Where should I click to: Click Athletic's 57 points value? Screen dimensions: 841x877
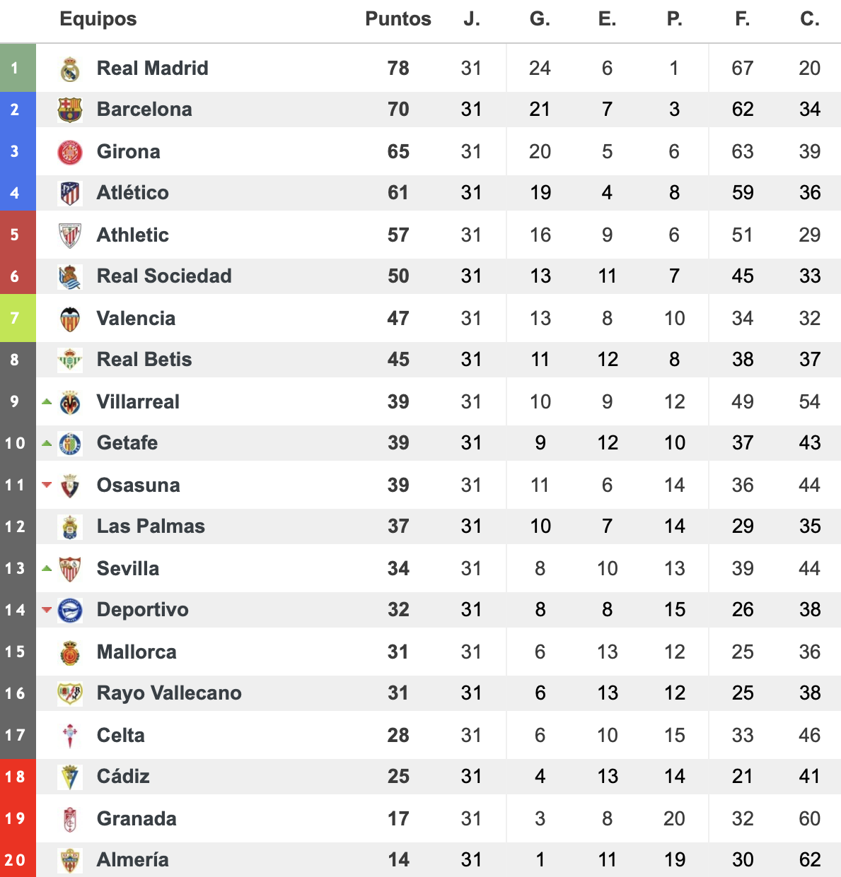tap(398, 235)
